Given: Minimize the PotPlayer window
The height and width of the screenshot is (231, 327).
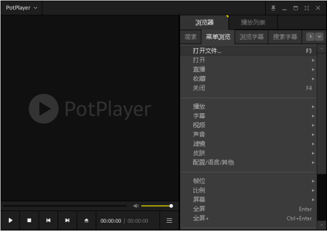Looking at the screenshot, I should pyautogui.click(x=284, y=8).
